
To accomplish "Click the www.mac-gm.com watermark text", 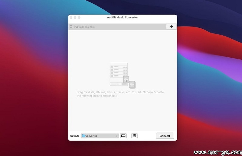I will (x=217, y=151).
